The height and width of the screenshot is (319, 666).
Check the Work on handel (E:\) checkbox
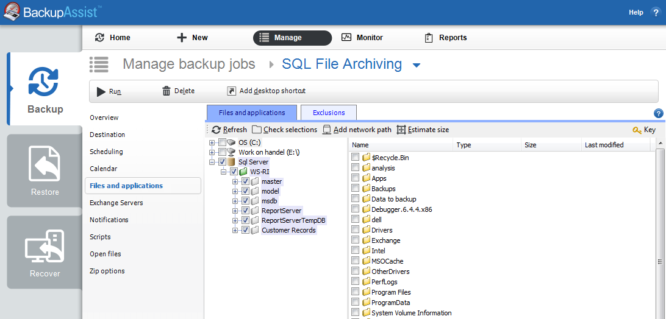click(x=222, y=152)
